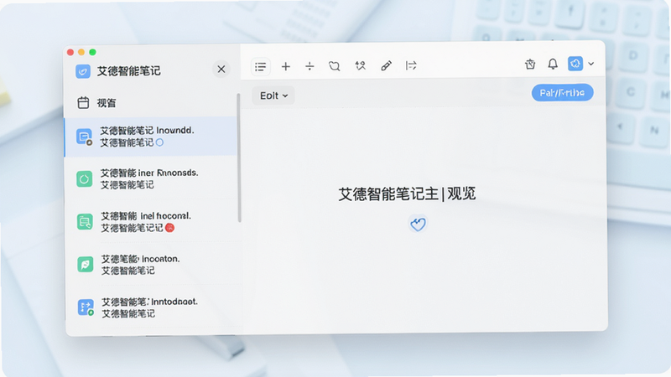671x377 pixels.
Task: Click the blue note icon for Inowndd.
Action: pyautogui.click(x=85, y=137)
